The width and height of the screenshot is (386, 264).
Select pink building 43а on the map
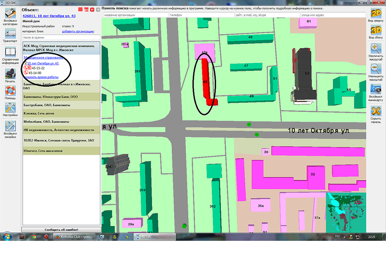[x=205, y=52]
